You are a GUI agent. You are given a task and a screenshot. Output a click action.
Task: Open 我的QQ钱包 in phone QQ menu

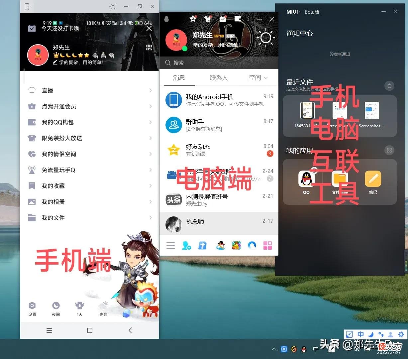[x=90, y=122]
